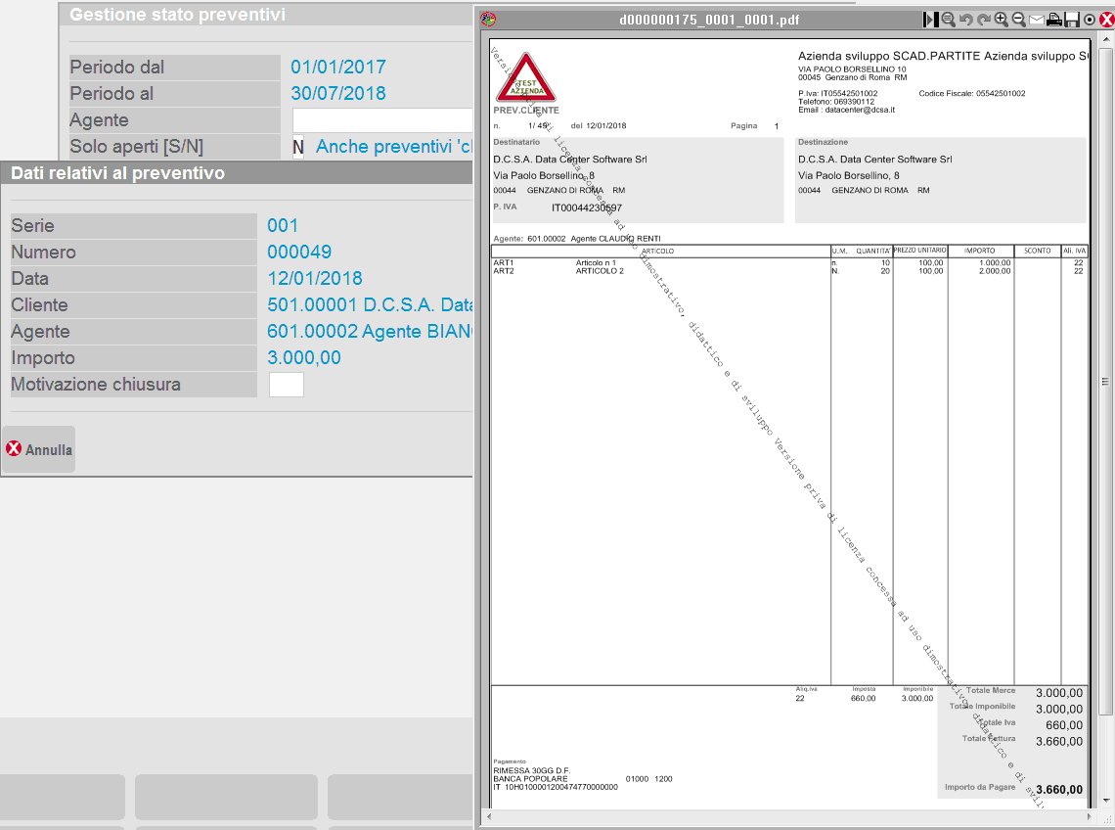Click the fit-page magnifier icon
Viewport: 1115px width, 830px height.
(x=948, y=20)
